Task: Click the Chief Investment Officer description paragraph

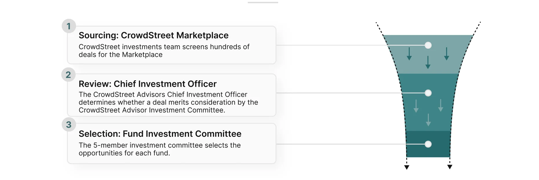Action: click(x=168, y=102)
